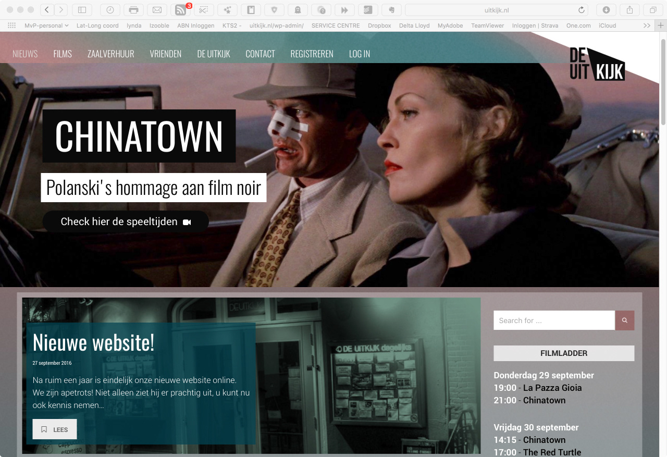Image resolution: width=667 pixels, height=457 pixels.
Task: Go forward with Safari's forward arrow
Action: pos(61,10)
